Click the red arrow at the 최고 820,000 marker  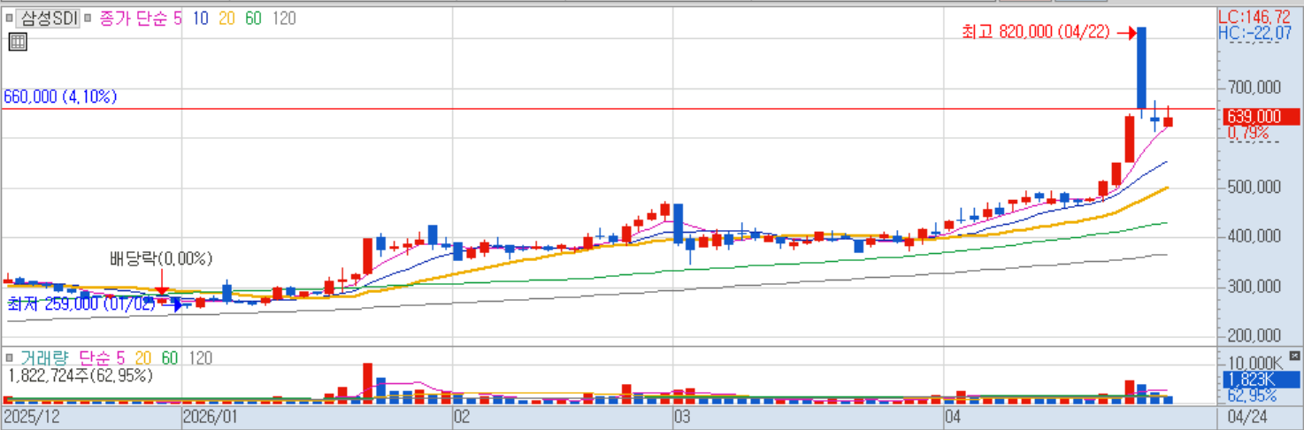pyautogui.click(x=1126, y=33)
